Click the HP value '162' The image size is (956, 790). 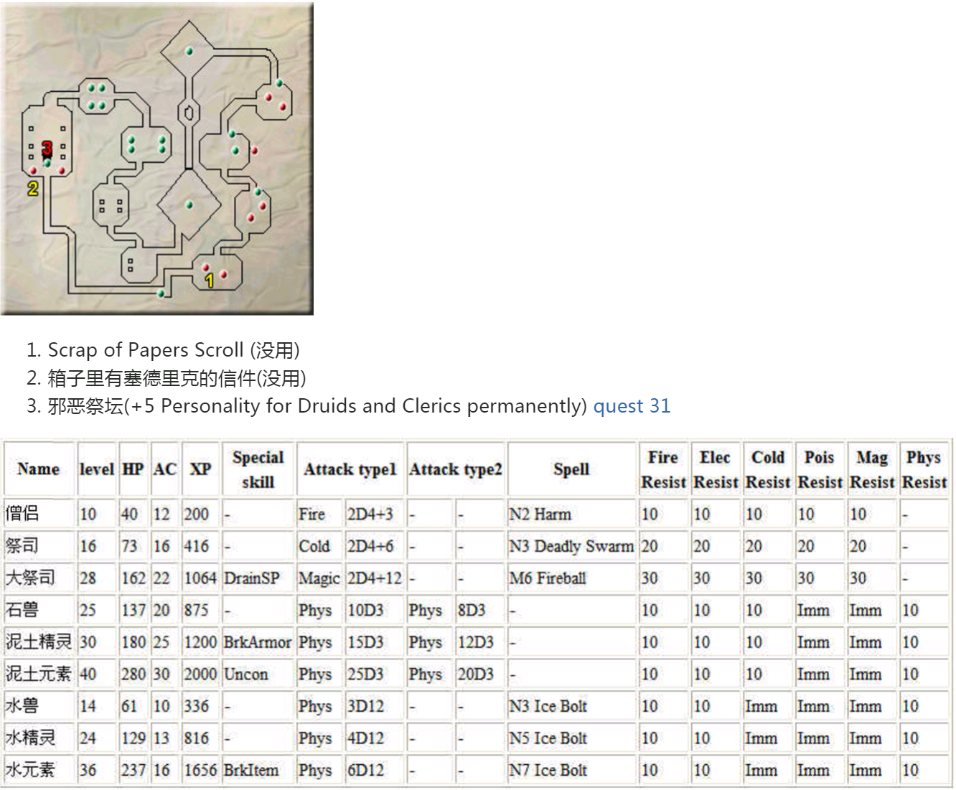coord(133,578)
